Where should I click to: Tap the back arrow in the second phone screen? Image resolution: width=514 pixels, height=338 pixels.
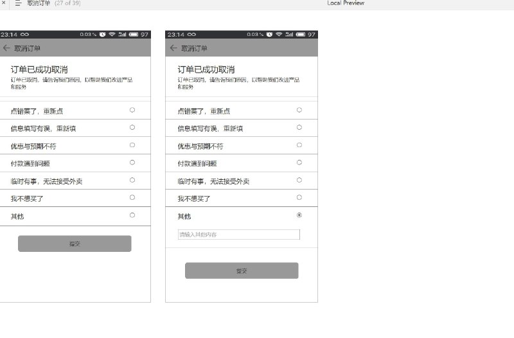click(x=173, y=48)
